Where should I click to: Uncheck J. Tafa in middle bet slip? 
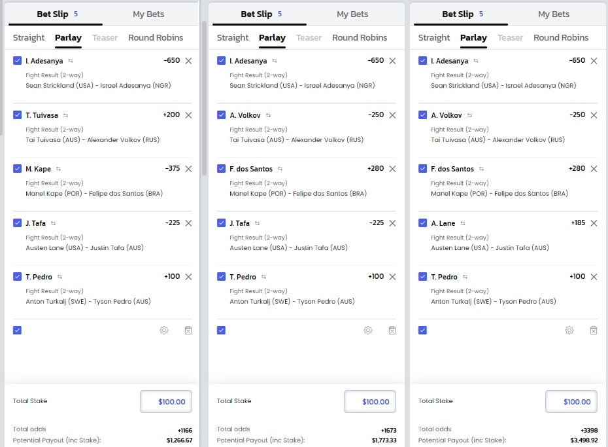coord(221,223)
